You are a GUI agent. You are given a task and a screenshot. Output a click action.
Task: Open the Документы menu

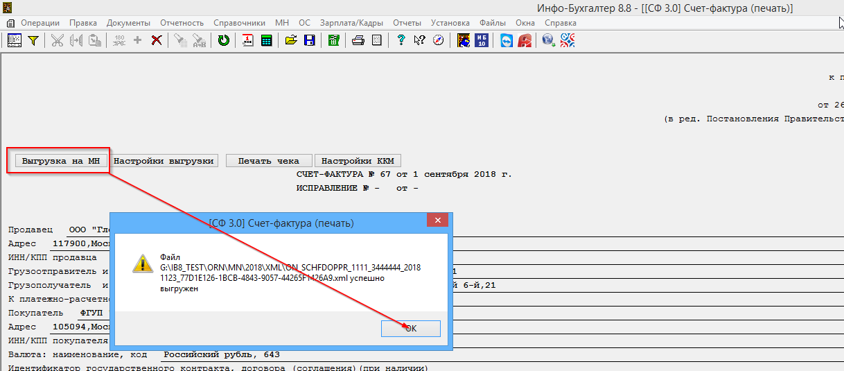point(128,23)
